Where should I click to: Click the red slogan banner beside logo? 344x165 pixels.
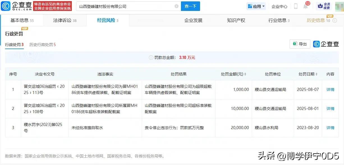[x=52, y=6]
